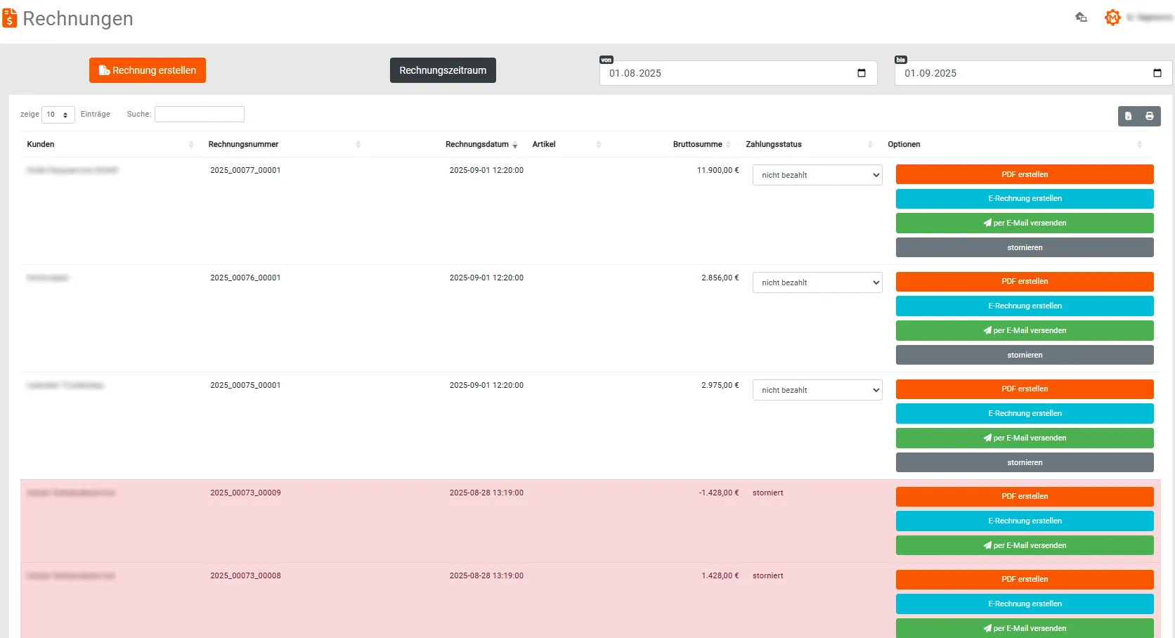
Task: Generate E-Rechnung for invoice 2025_00076_00001
Action: tap(1024, 306)
